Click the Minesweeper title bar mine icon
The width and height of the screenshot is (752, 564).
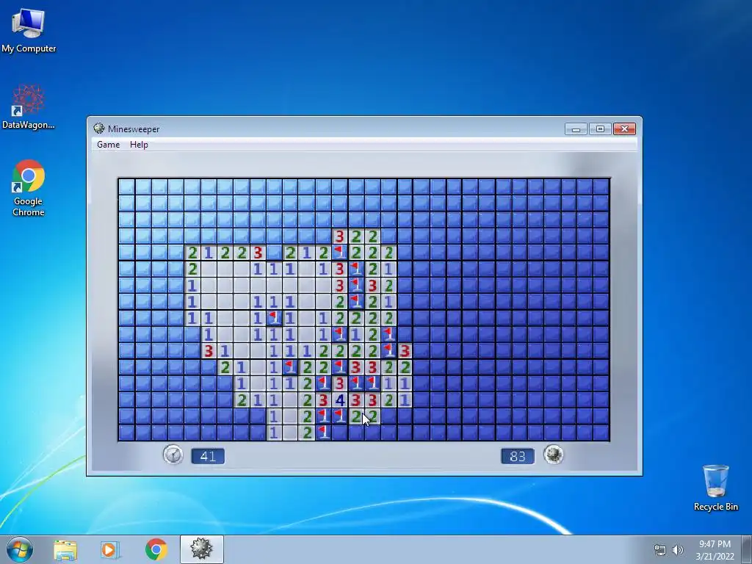coord(99,128)
